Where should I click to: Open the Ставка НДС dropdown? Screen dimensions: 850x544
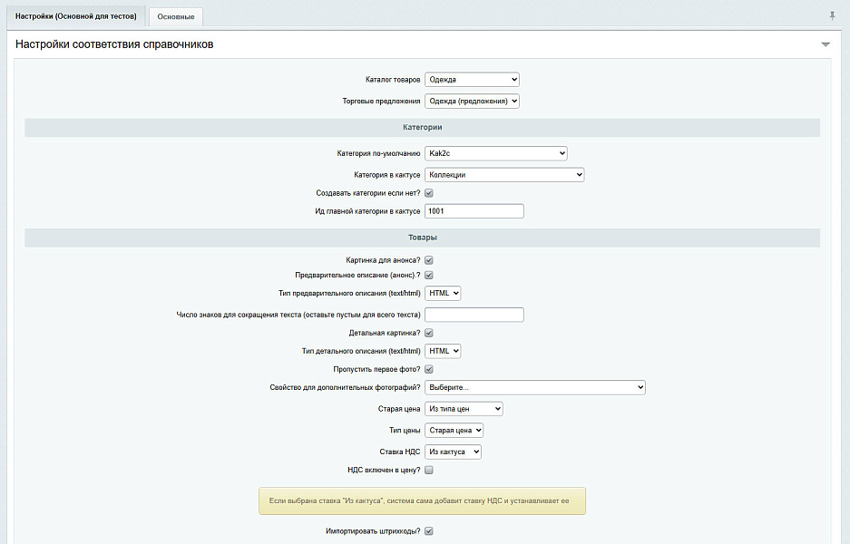tap(453, 452)
